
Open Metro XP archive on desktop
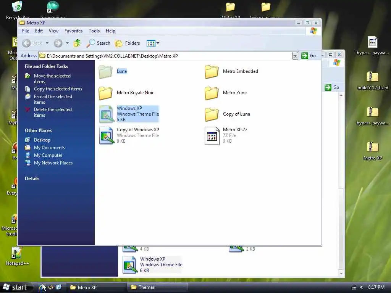[373, 150]
